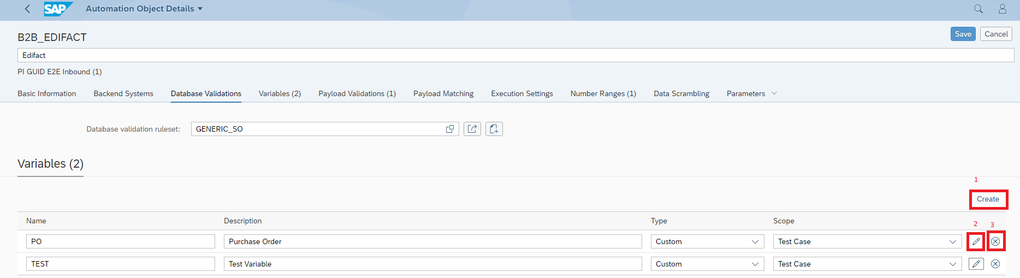Go to the Number Ranges tab
The image size is (1020, 278).
tap(603, 93)
